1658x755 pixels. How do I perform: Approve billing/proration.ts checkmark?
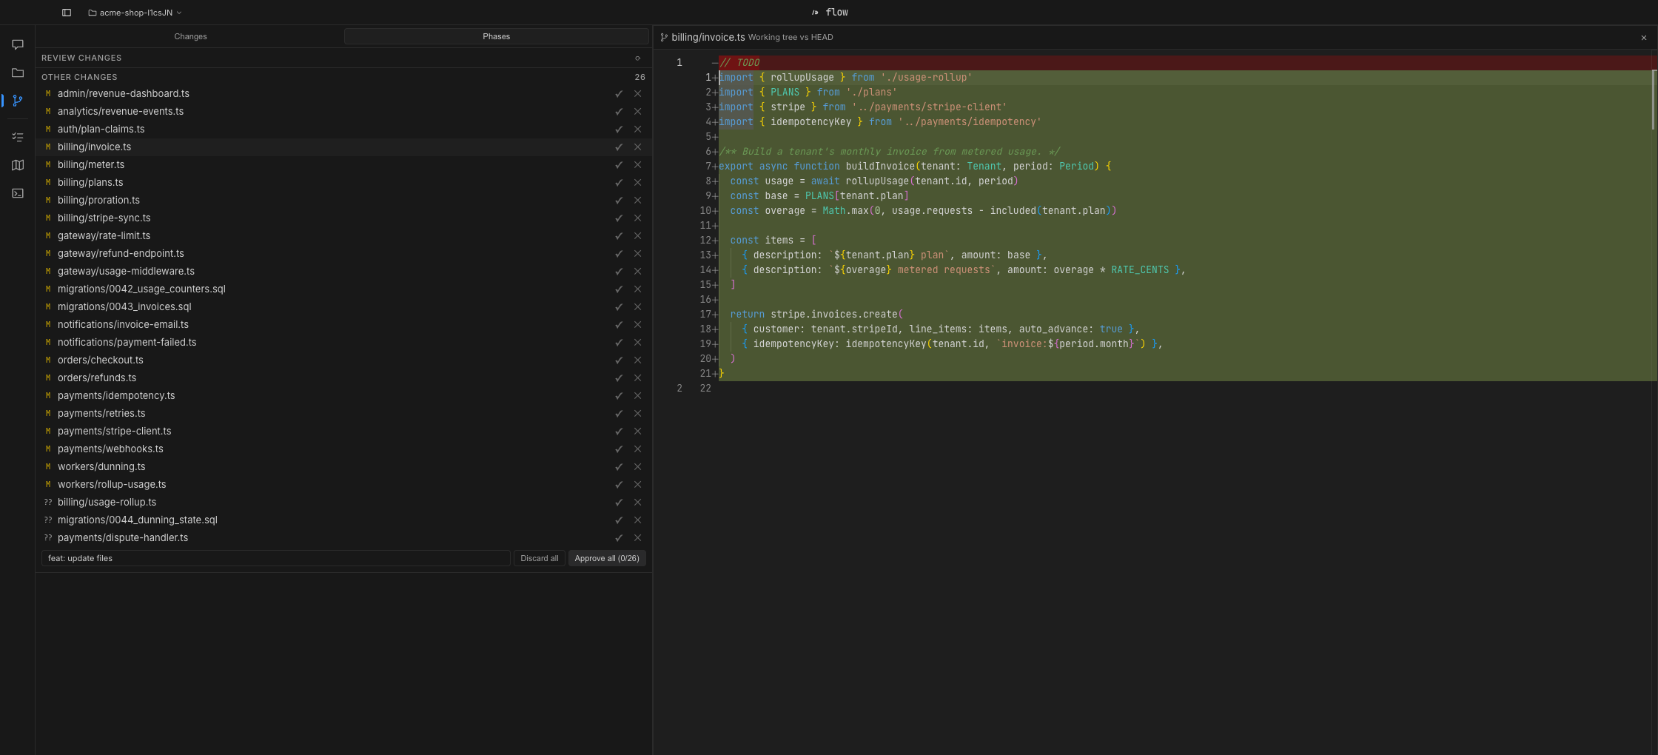[x=619, y=200]
